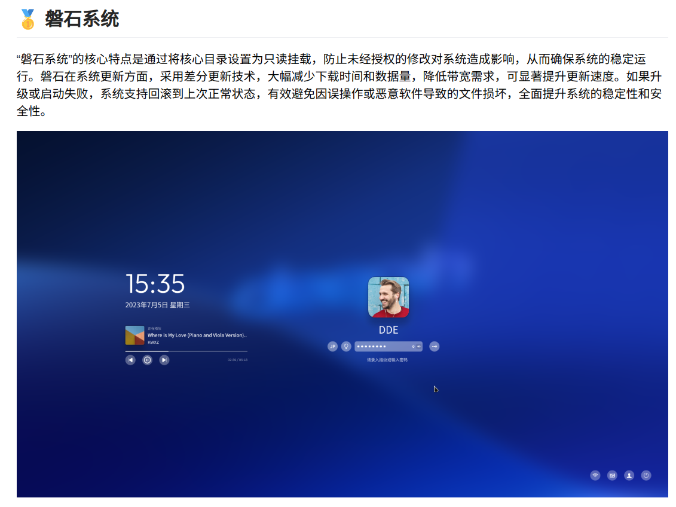Open the power options icon

646,475
